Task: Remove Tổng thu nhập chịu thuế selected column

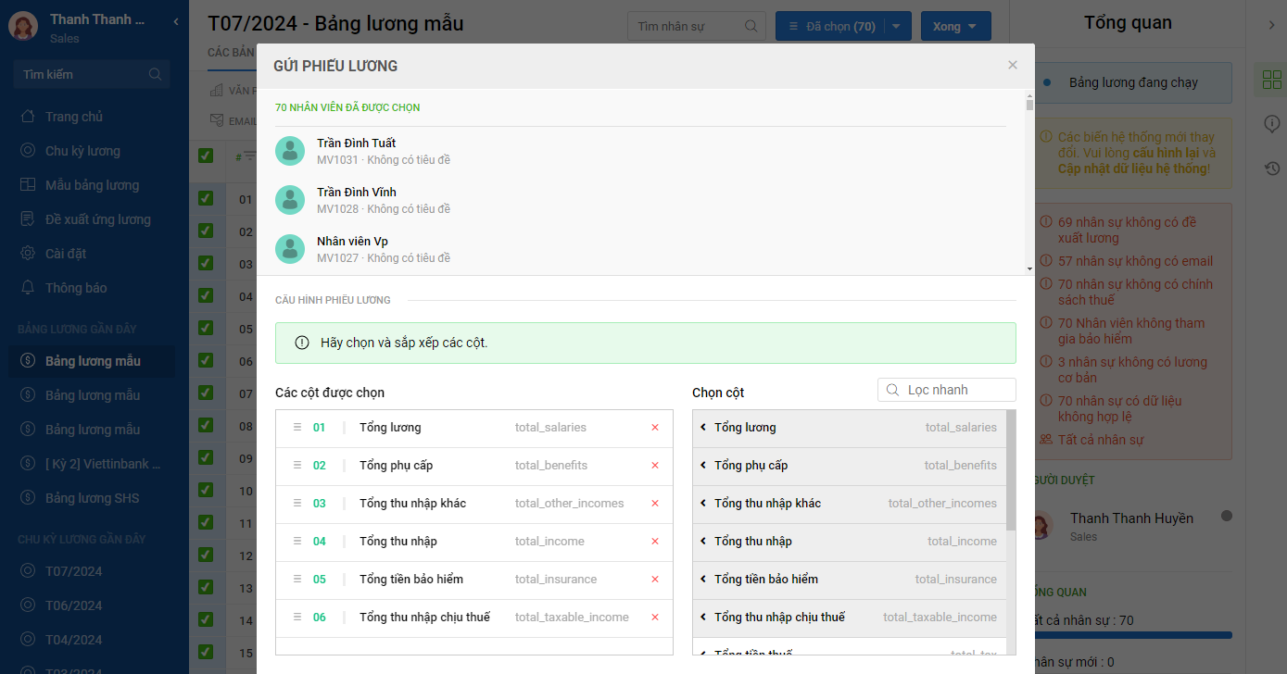Action: pos(655,618)
